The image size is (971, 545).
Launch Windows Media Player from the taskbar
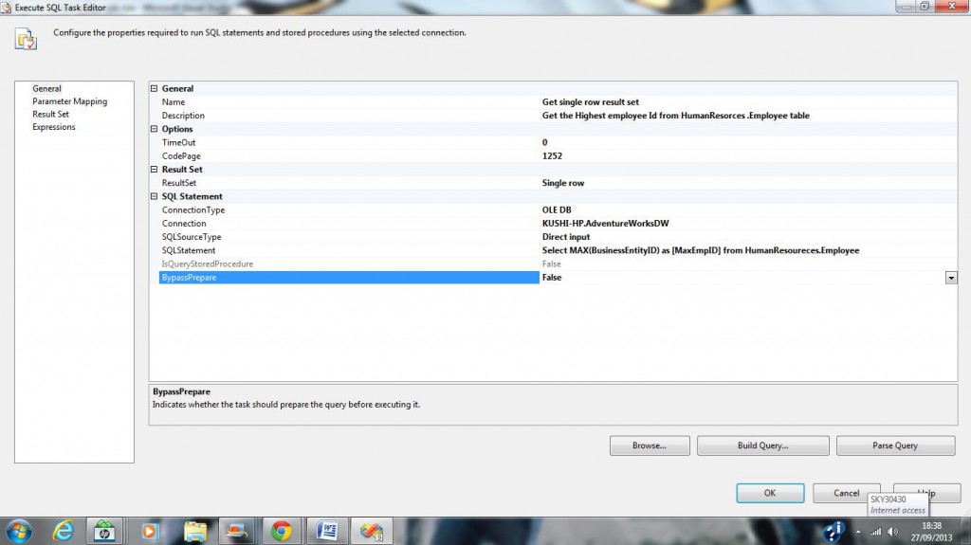(x=150, y=531)
